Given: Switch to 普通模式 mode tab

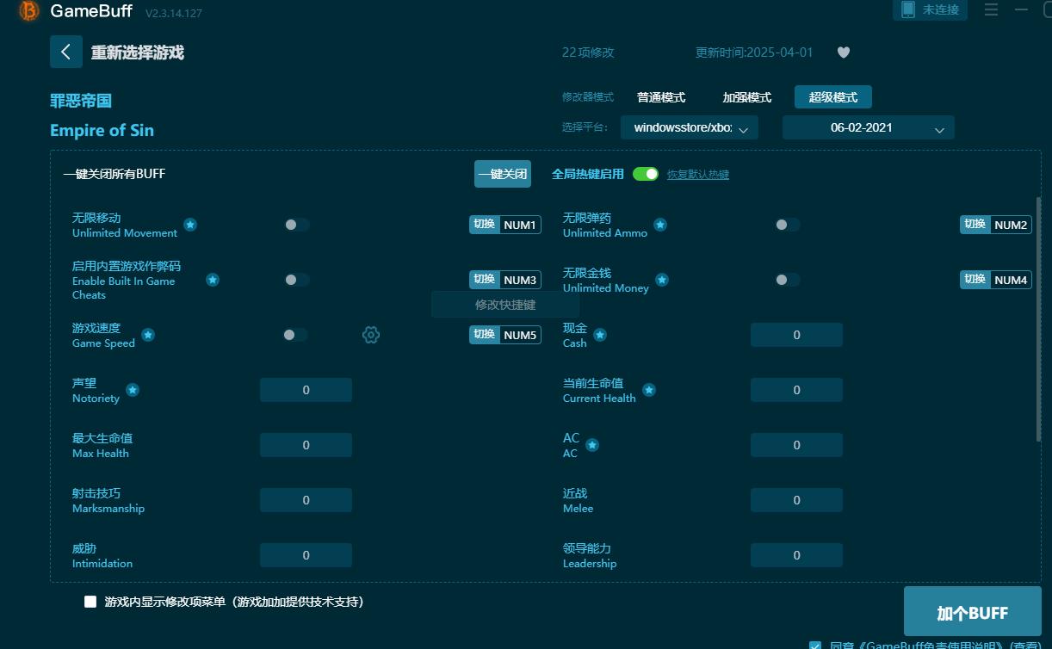Looking at the screenshot, I should point(661,97).
